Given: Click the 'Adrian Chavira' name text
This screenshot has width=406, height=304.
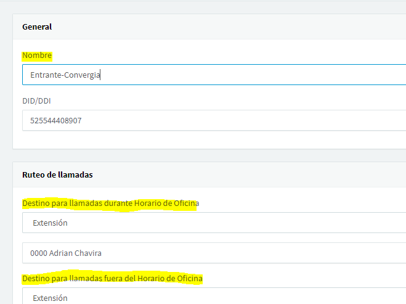Looking at the screenshot, I should tap(75, 253).
